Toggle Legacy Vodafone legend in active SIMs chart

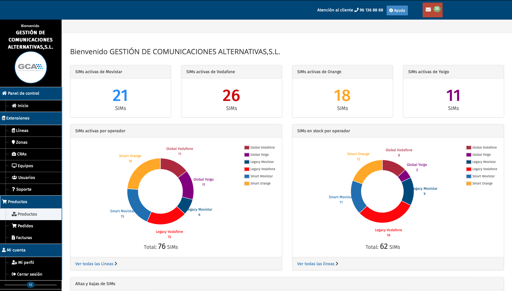(x=260, y=169)
